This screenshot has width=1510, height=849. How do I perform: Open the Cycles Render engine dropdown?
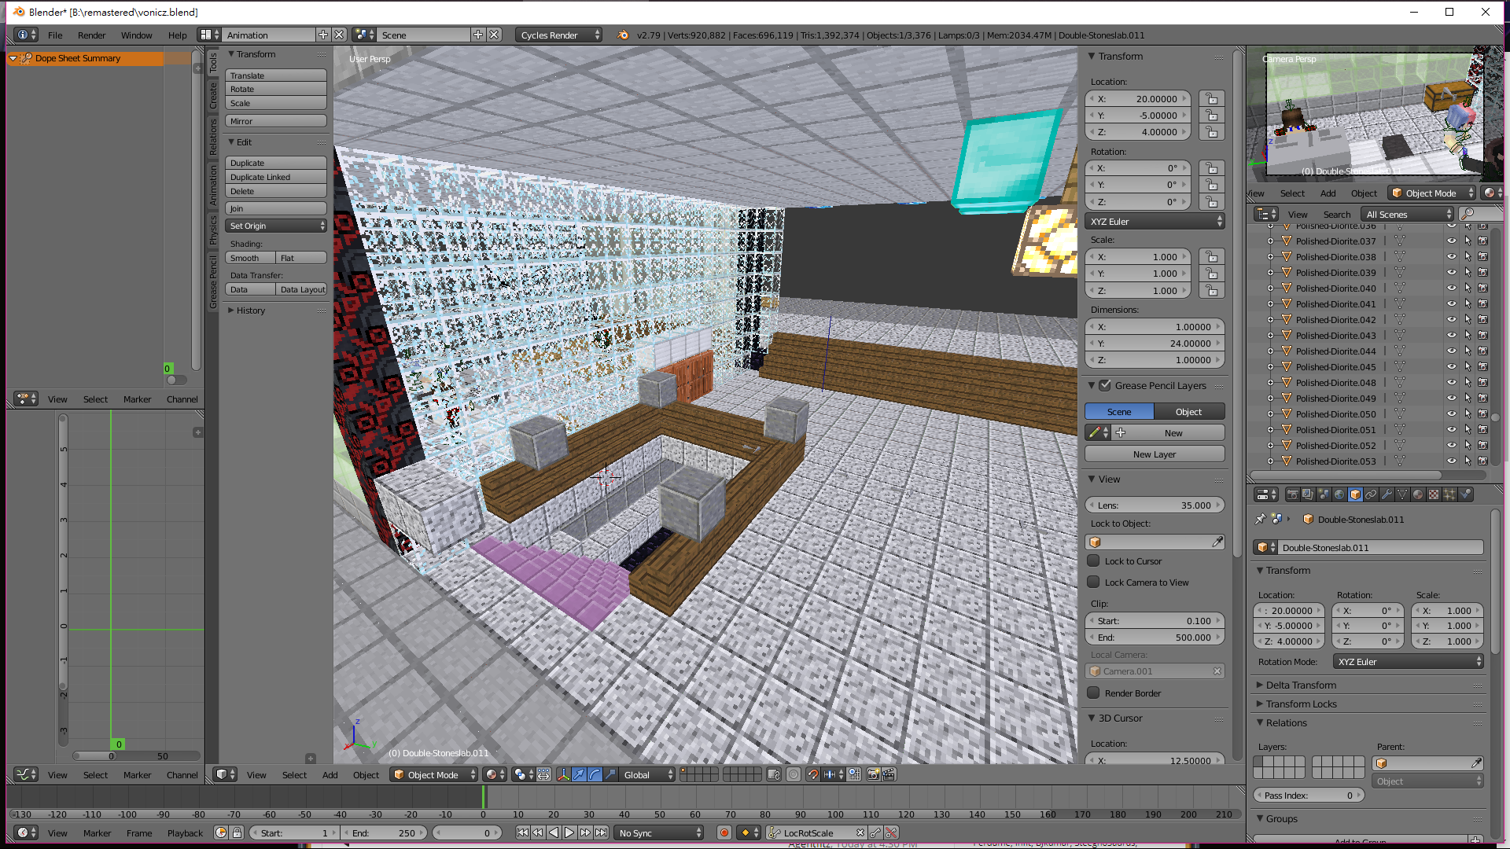pos(560,35)
